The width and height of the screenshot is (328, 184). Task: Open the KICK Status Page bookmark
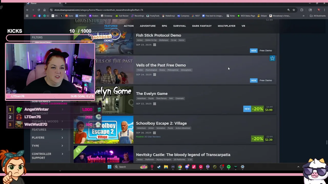(x=246, y=16)
